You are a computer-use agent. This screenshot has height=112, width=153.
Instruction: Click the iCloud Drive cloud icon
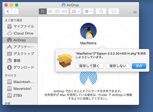pyautogui.click(x=9, y=33)
